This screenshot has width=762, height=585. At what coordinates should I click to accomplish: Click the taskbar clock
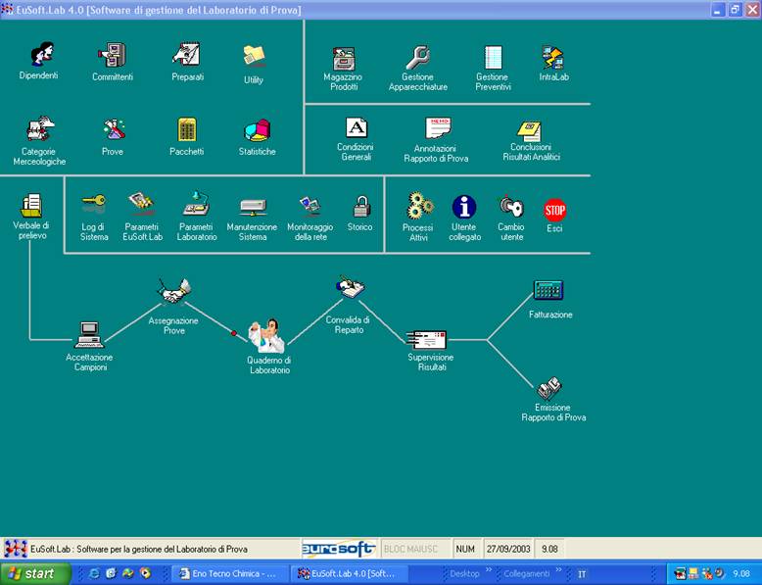click(x=741, y=574)
